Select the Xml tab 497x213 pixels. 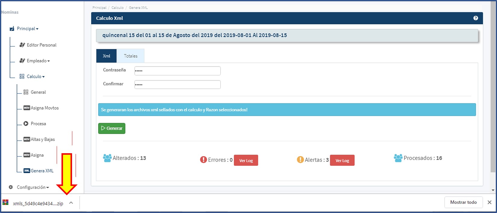pyautogui.click(x=106, y=56)
